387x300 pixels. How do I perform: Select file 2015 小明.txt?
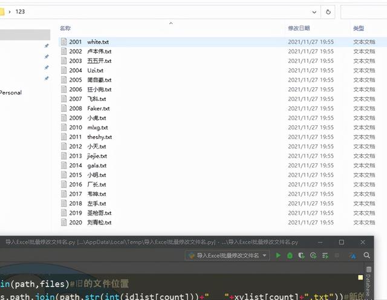[88, 175]
